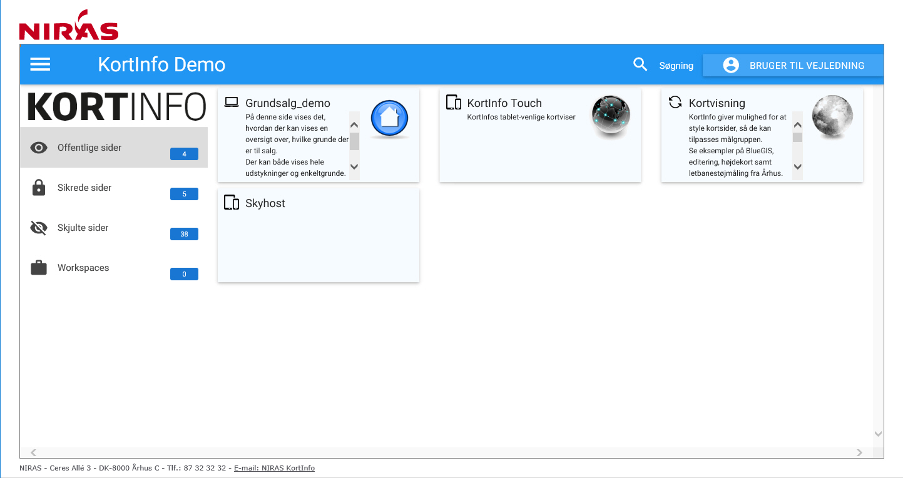Click the scrollbar thumb in Grundsalg_demo description
The width and height of the screenshot is (903, 478).
pyautogui.click(x=354, y=141)
